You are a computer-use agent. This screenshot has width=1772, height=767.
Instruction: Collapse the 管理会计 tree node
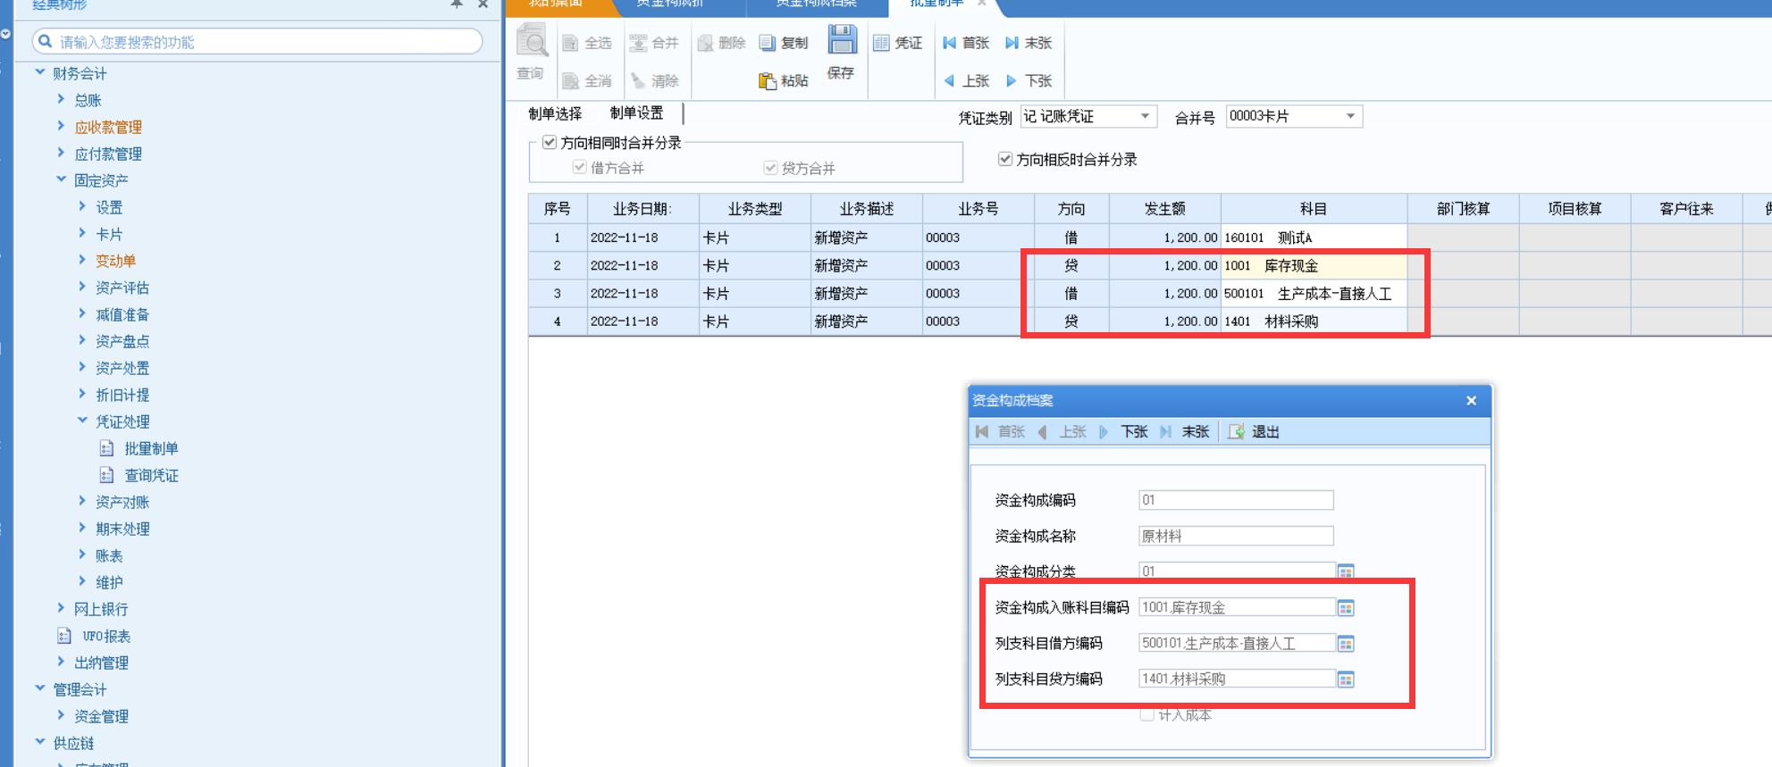click(40, 688)
